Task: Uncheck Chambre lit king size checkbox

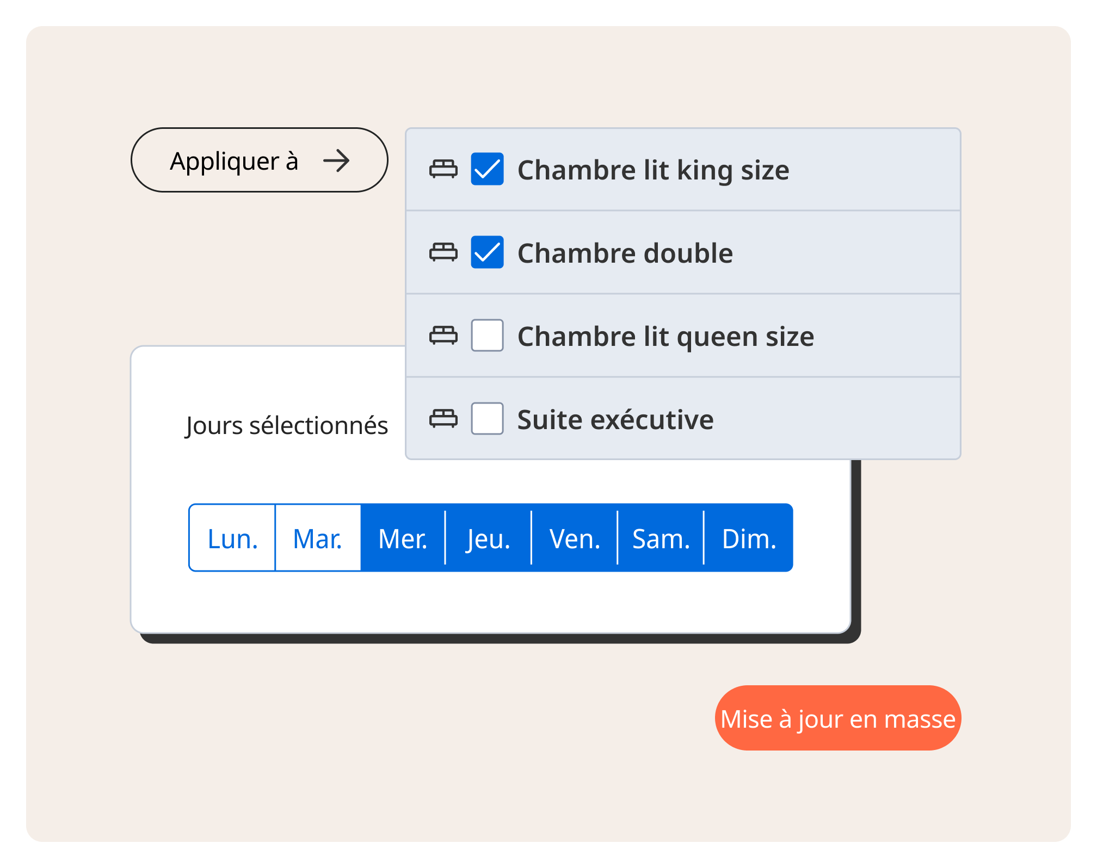Action: click(487, 169)
